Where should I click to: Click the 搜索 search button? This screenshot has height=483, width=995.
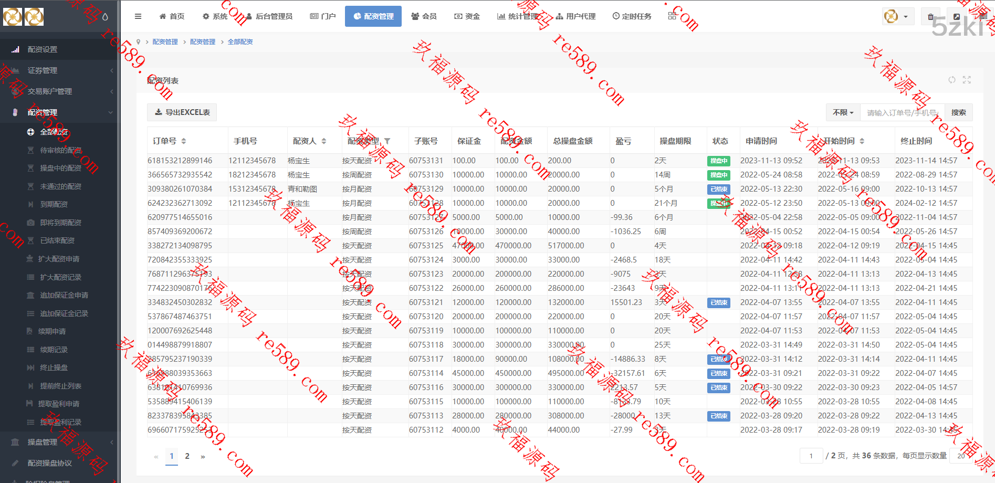(x=958, y=112)
